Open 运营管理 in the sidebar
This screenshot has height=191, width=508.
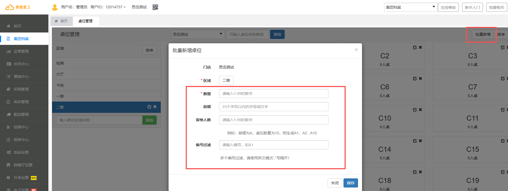[21, 51]
